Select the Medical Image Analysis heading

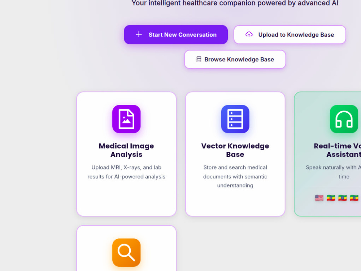[126, 150]
